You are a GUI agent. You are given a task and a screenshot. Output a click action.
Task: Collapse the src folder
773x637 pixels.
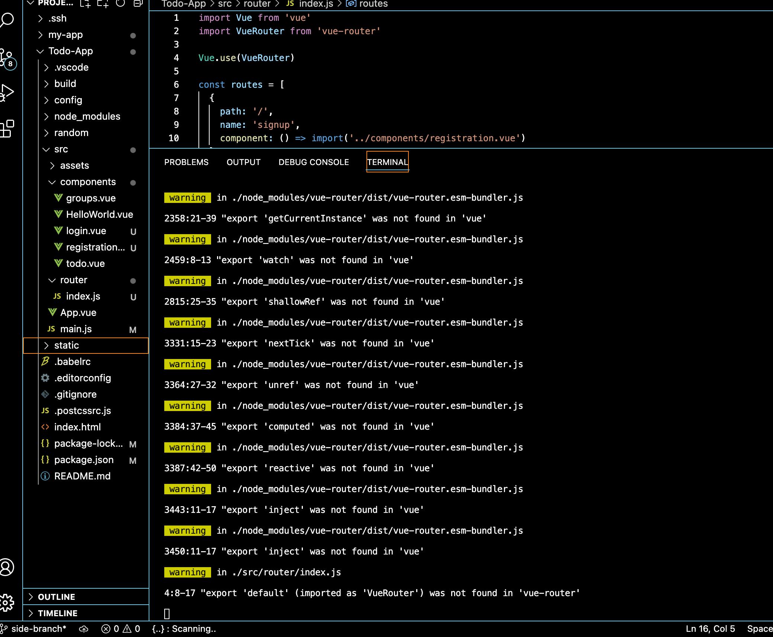point(86,149)
